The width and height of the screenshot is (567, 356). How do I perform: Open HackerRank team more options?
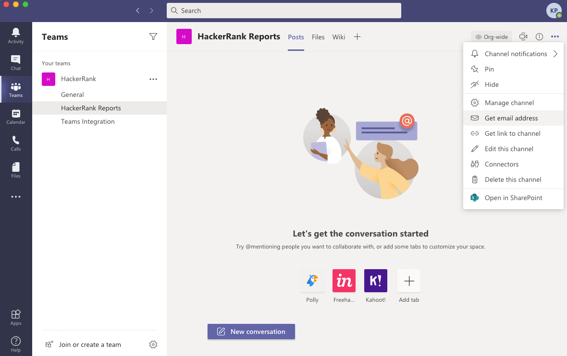pyautogui.click(x=153, y=79)
